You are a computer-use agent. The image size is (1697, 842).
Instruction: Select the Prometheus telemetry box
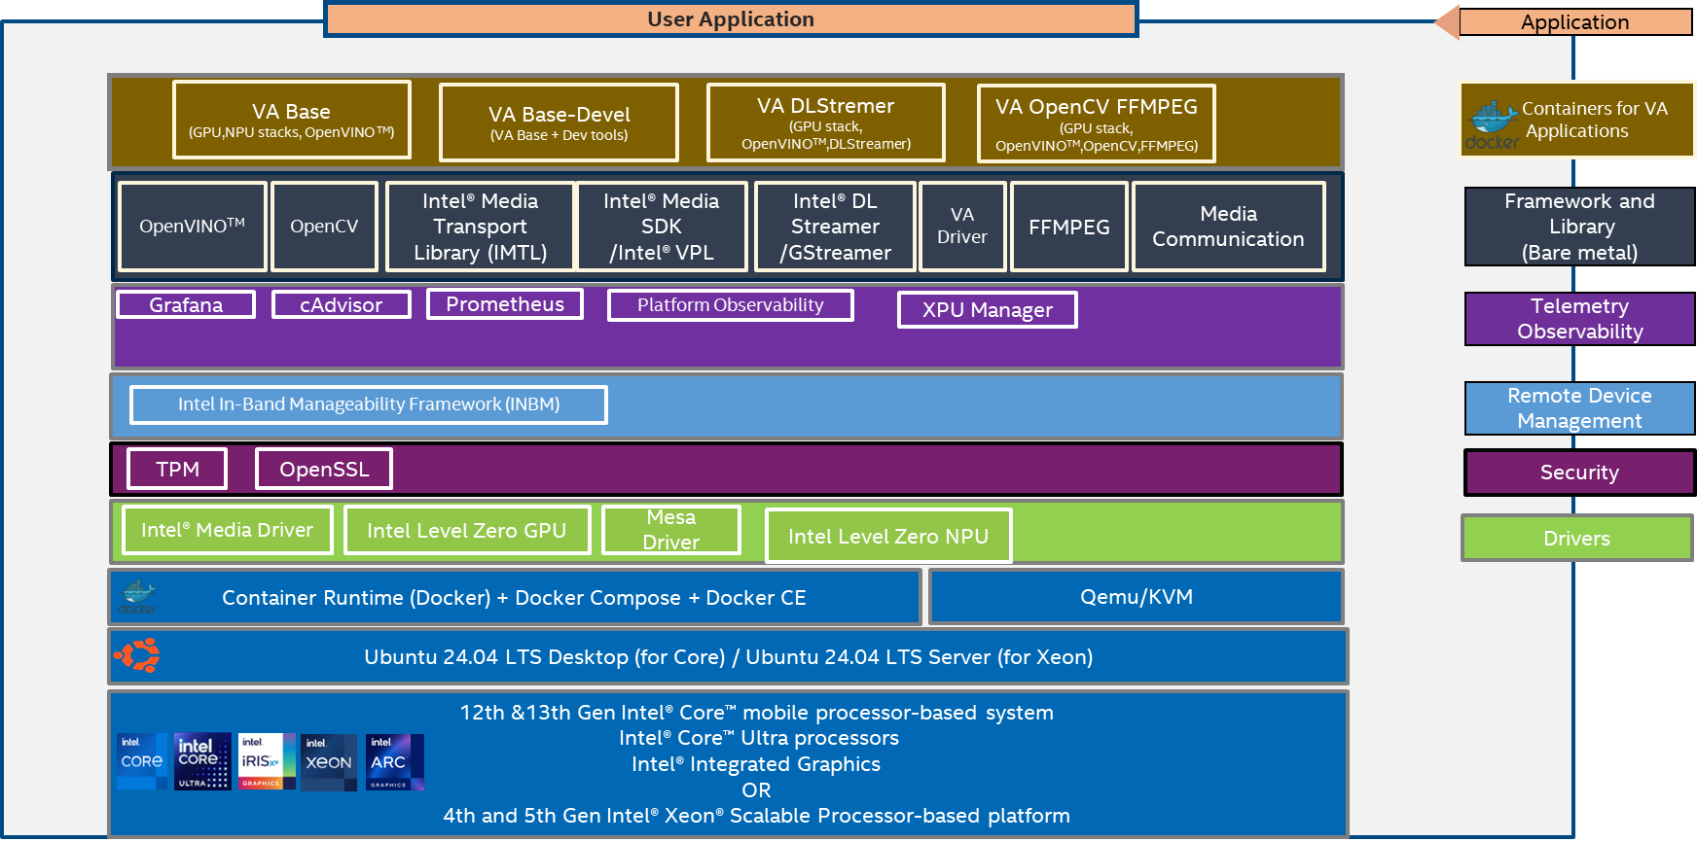(x=505, y=304)
